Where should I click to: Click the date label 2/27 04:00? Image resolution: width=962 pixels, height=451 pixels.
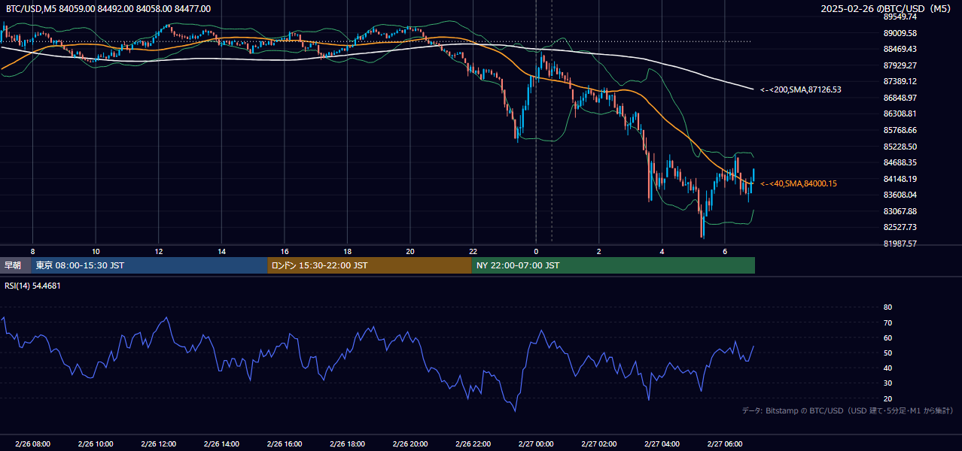(661, 444)
